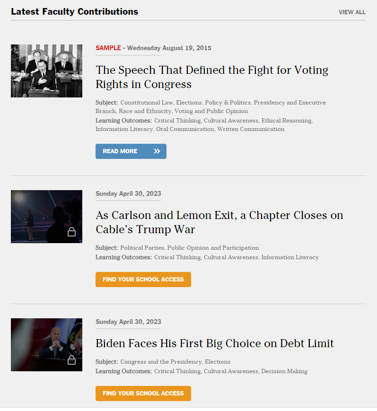
Task: Click the Read More button
Action: [131, 151]
